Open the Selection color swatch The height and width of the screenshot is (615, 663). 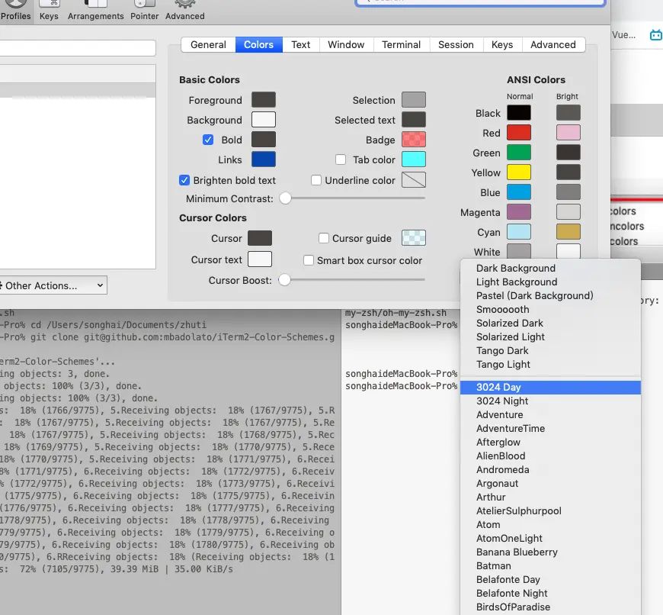click(414, 100)
